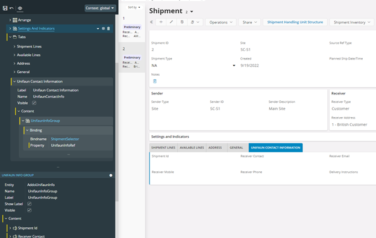The height and width of the screenshot is (238, 376).
Task: Click Receiver Address 1 - British Customer
Action: pyautogui.click(x=349, y=124)
